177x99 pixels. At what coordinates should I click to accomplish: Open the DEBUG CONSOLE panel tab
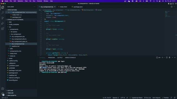70,57
